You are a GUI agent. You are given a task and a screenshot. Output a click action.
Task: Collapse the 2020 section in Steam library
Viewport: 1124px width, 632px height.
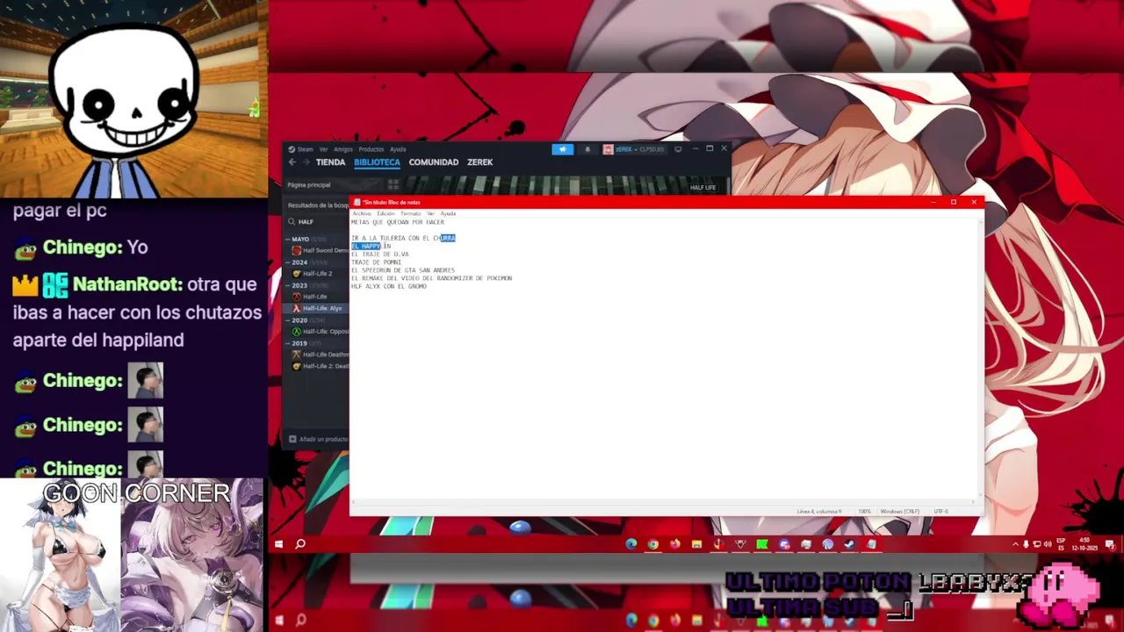point(288,320)
